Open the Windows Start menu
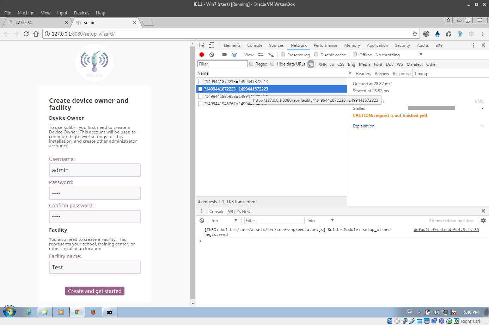489x325 pixels. (10, 312)
